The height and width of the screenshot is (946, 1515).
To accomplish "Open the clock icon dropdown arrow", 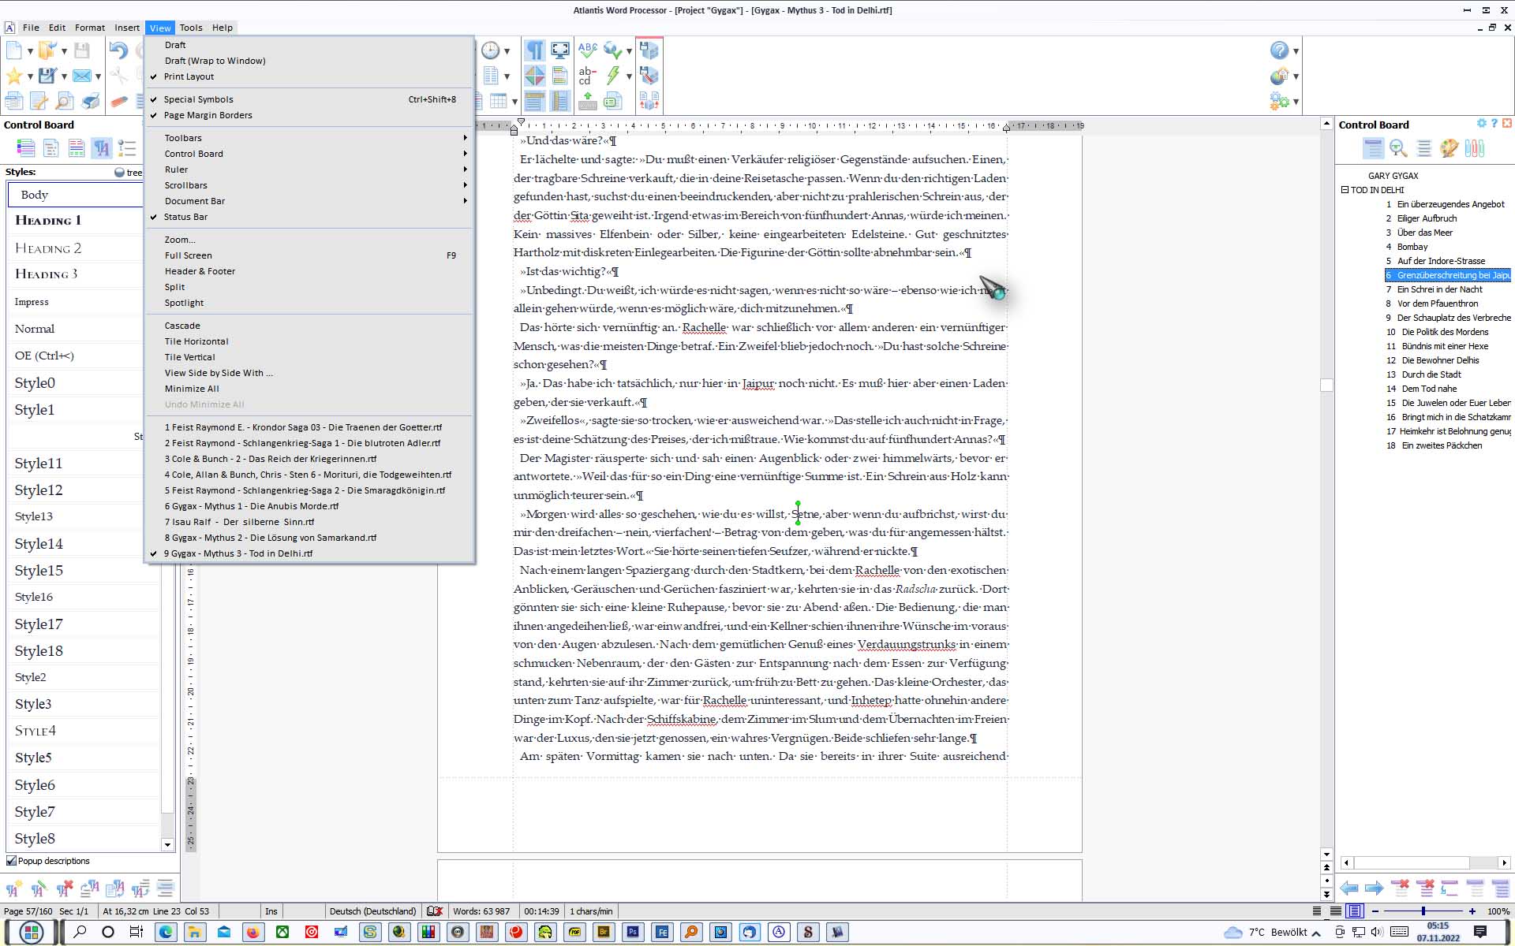I will click(507, 51).
